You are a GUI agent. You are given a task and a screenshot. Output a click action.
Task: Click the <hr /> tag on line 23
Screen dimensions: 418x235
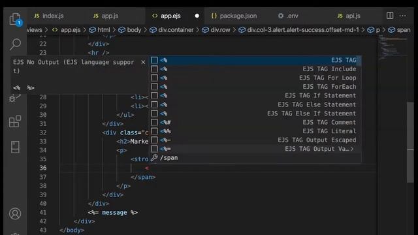[x=99, y=53]
